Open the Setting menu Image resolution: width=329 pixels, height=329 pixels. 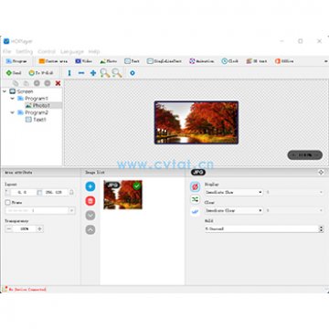click(x=25, y=51)
